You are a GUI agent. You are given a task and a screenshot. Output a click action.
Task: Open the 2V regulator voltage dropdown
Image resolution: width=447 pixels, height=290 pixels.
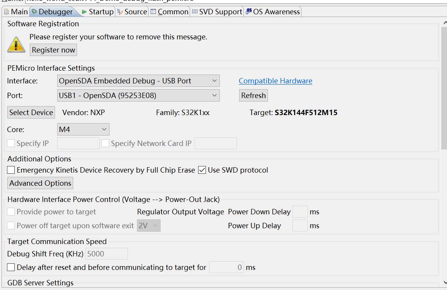click(149, 226)
